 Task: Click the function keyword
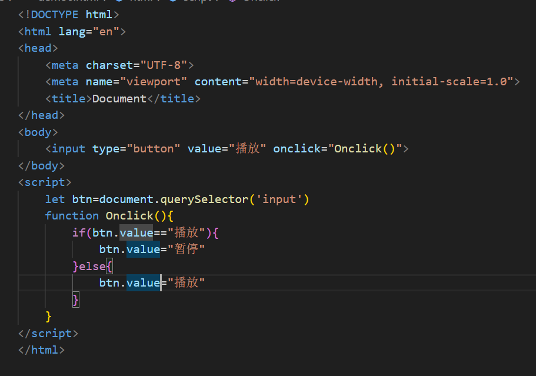click(x=72, y=216)
